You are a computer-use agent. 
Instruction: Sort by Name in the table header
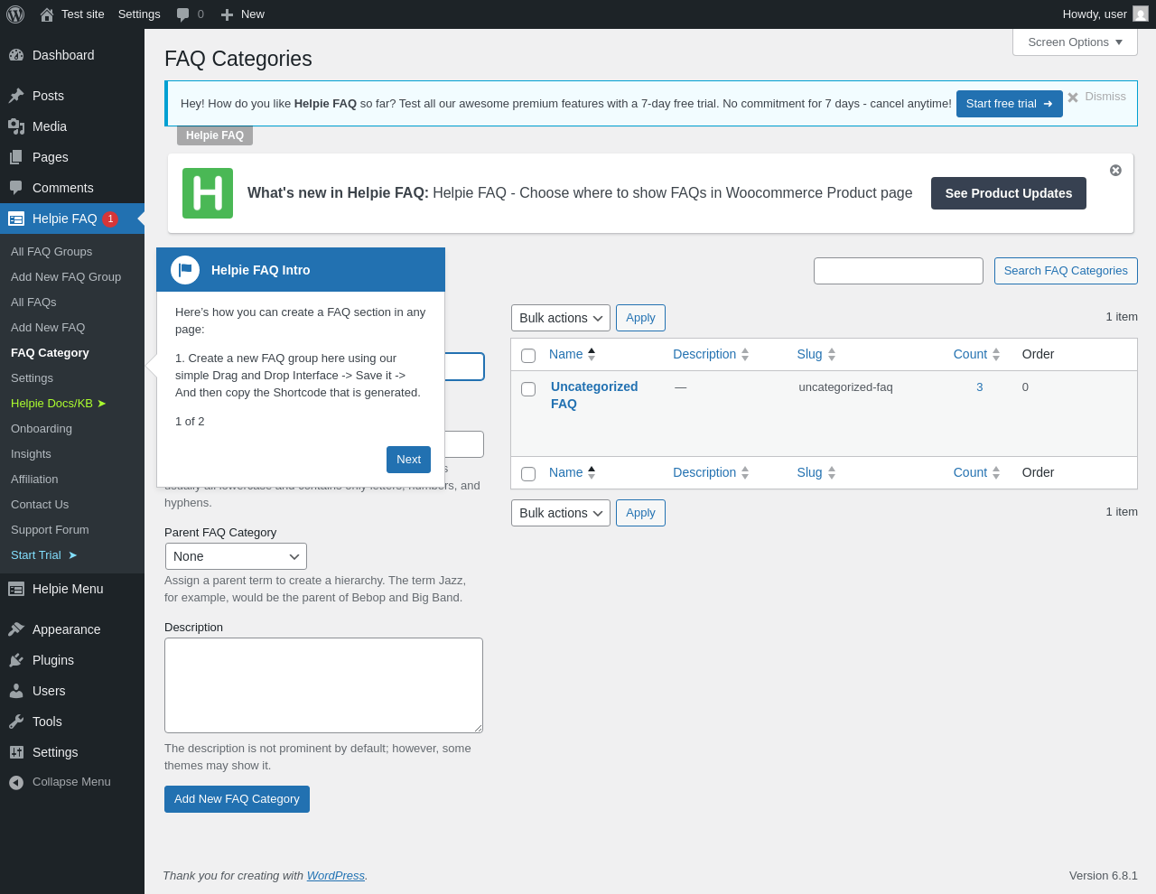click(573, 354)
